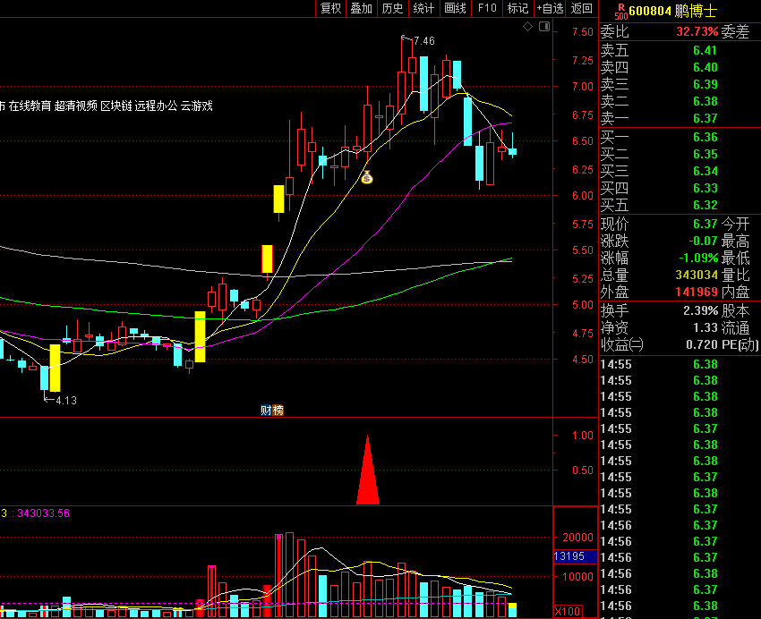761x619 pixels.
Task: Toggle the side panel layout icon
Action: tap(544, 27)
